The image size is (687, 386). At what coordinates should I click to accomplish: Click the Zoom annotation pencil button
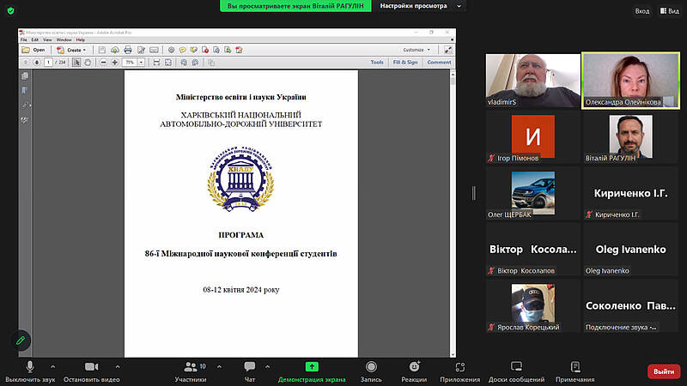point(20,341)
